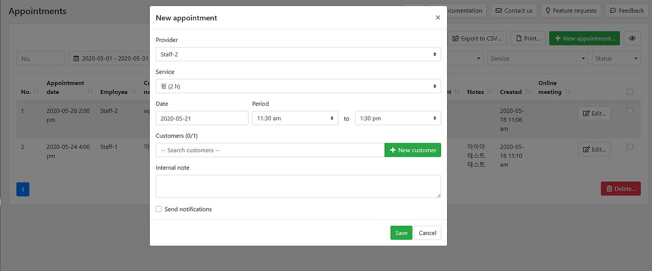
Task: Save the new appointment
Action: (x=401, y=233)
